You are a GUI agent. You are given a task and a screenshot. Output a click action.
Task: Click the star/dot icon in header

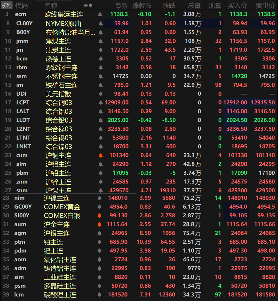88,5
